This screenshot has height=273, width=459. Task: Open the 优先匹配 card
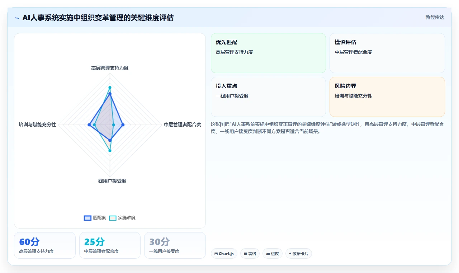[x=268, y=53]
